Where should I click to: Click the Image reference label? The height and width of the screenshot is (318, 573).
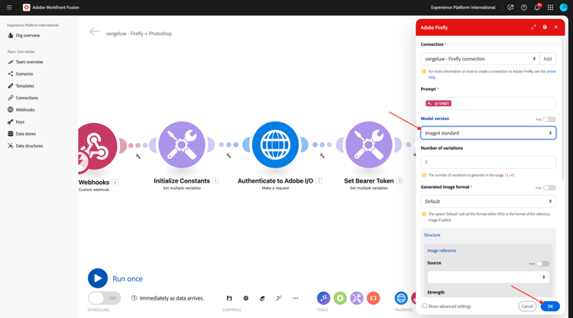tap(442, 251)
